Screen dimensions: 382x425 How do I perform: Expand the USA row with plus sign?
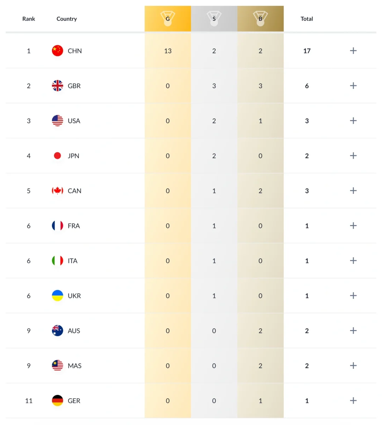tap(353, 121)
